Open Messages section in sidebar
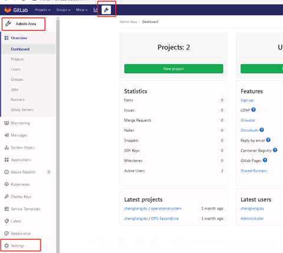The height and width of the screenshot is (253, 283). tap(19, 135)
